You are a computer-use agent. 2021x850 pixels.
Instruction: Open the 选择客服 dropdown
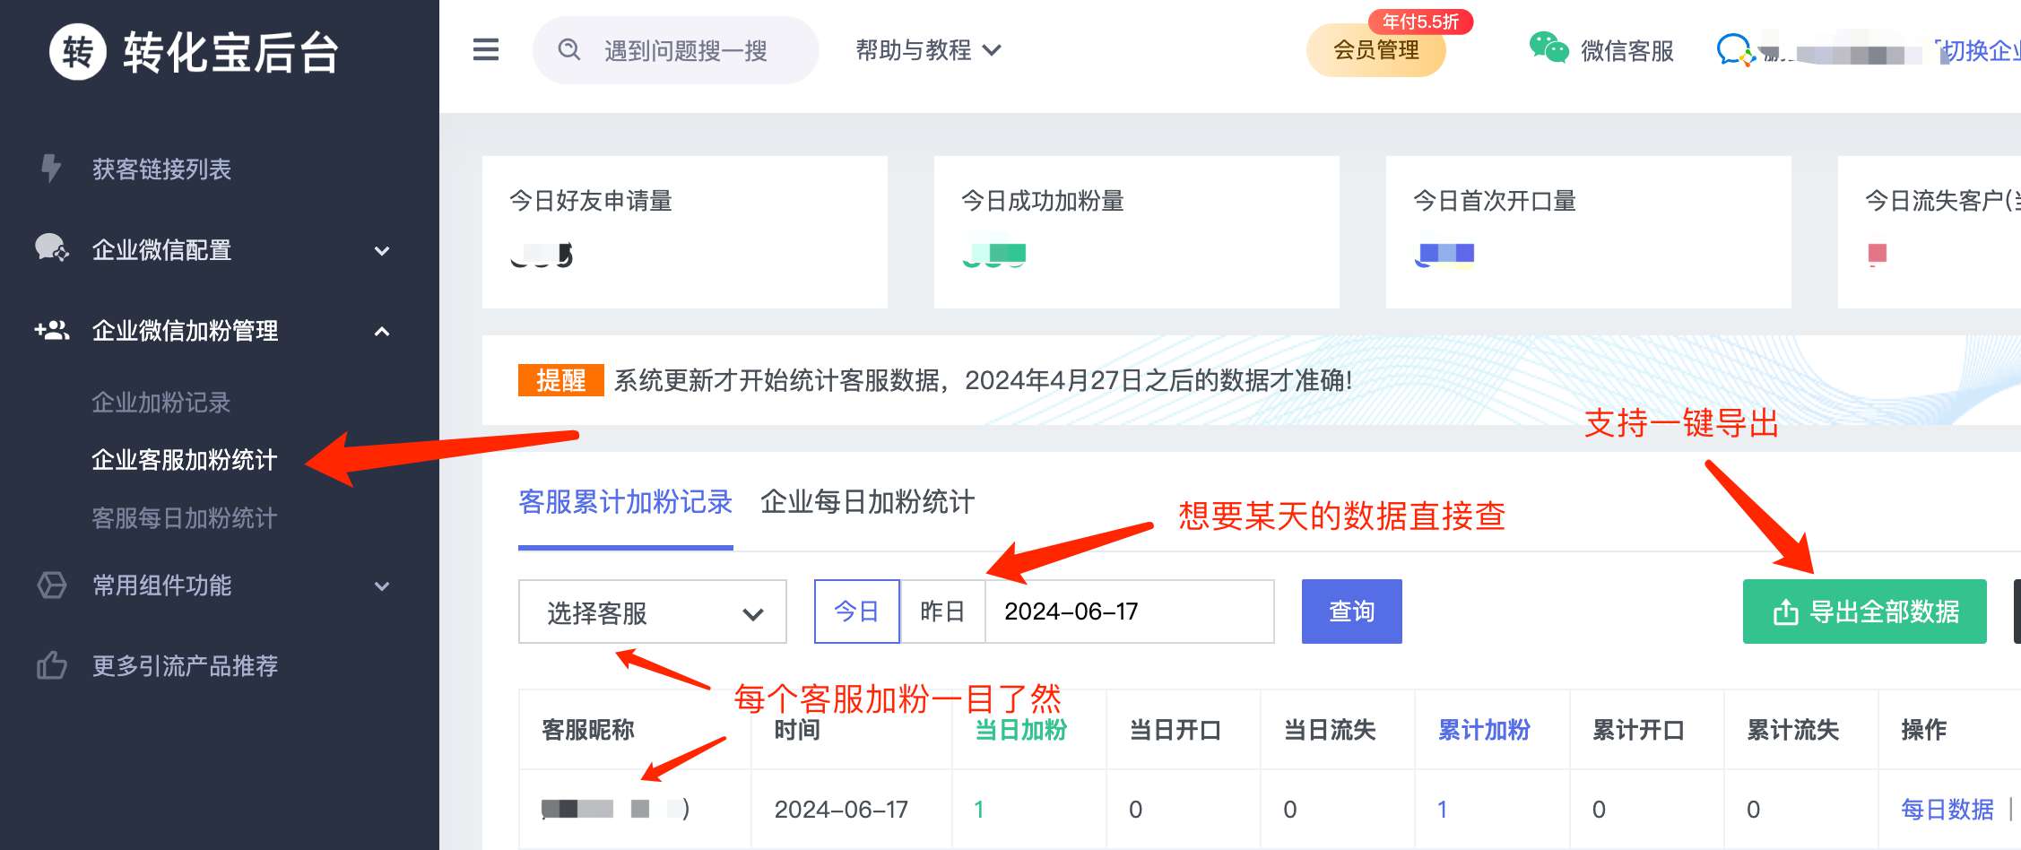click(653, 612)
